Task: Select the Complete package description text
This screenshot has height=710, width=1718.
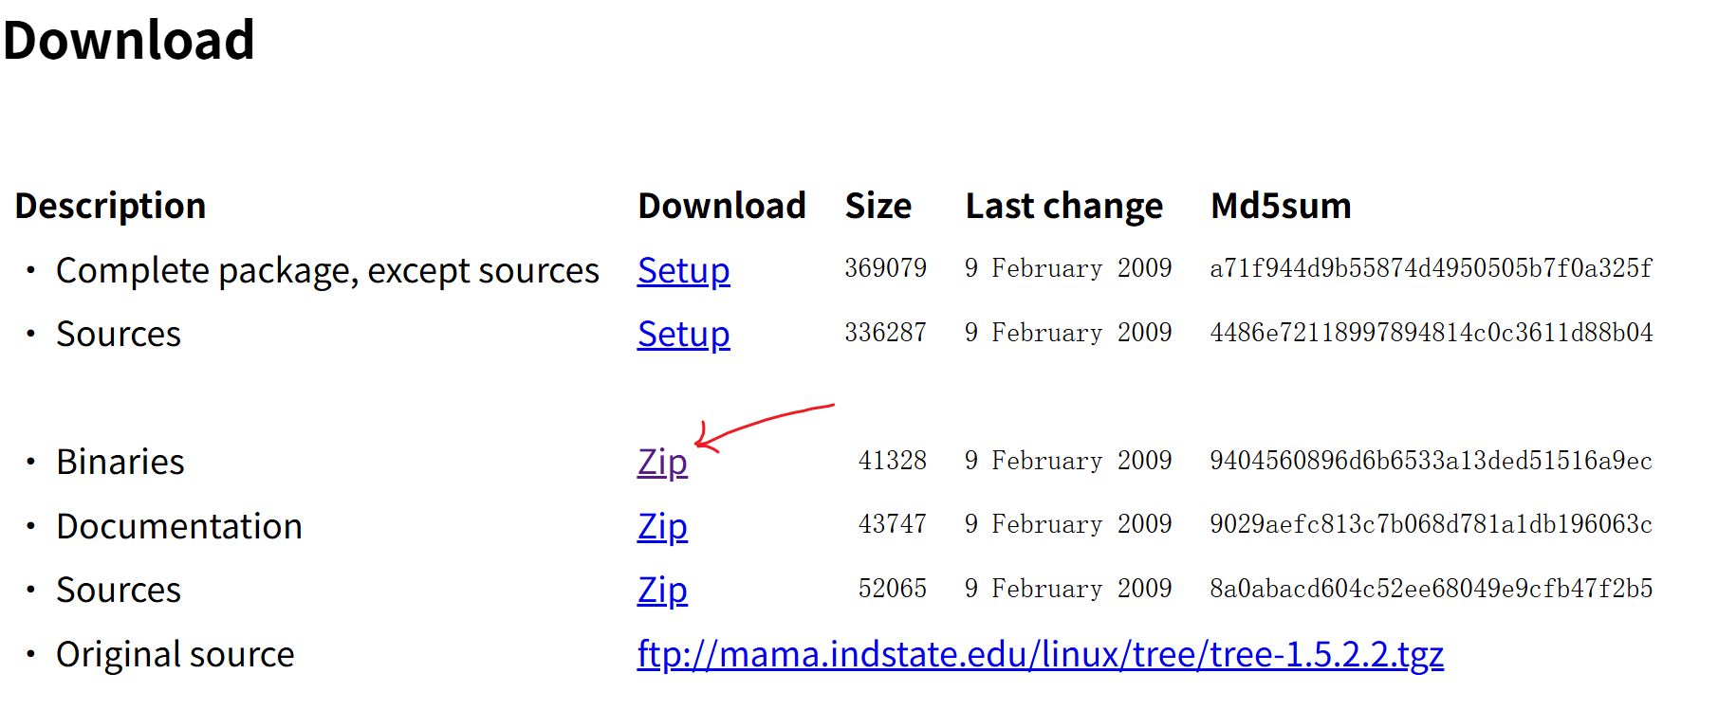Action: click(327, 271)
